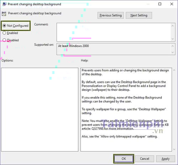
Task: Click the Supported on scroll down arrow
Action: [173, 52]
